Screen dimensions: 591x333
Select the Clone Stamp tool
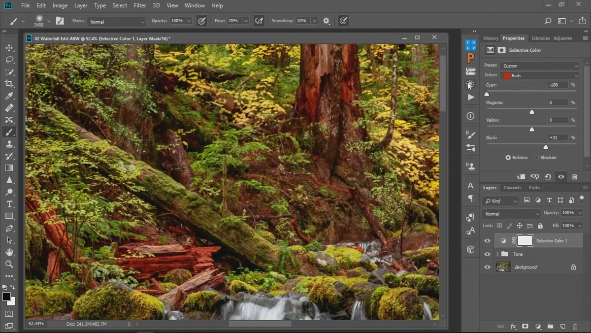(x=9, y=144)
